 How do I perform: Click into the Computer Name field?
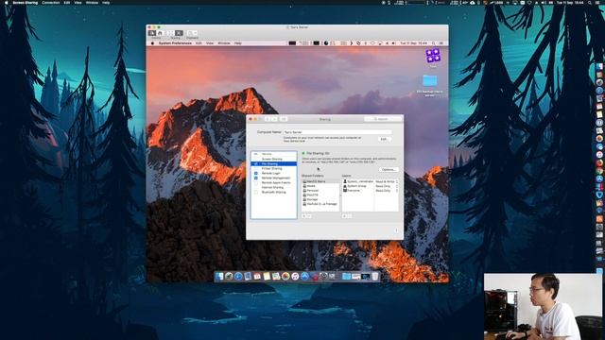coord(337,132)
